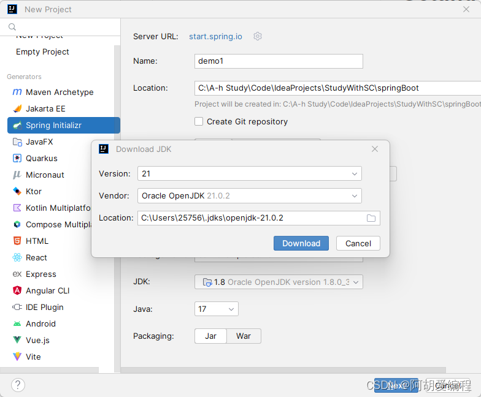Viewport: 481px width, 397px height.
Task: Click the Android robot icon
Action: [x=17, y=323]
